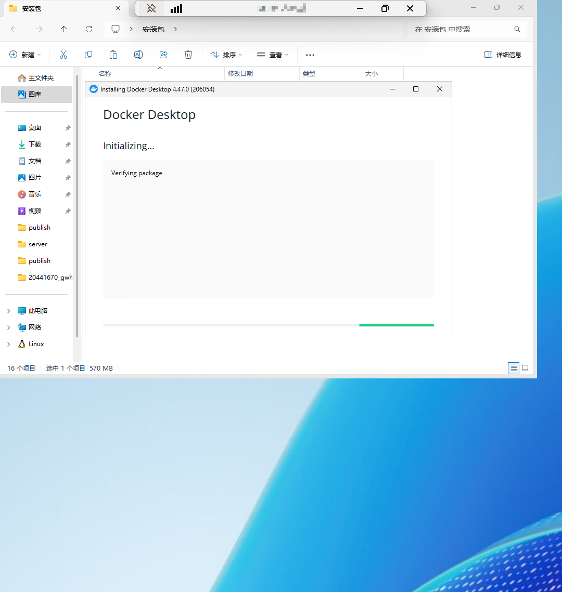
Task: Click the sidebar vertical scrollbar
Action: click(77, 206)
